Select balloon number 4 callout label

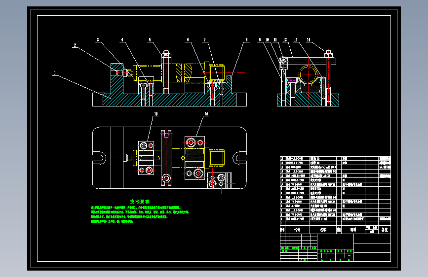(122, 40)
